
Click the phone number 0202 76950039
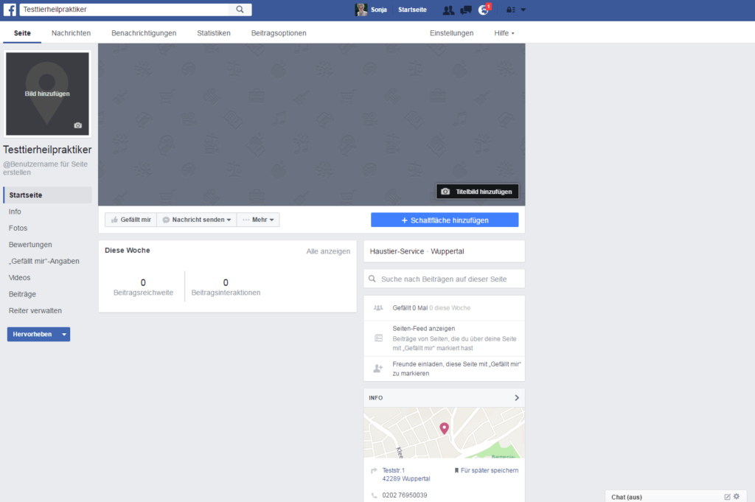405,495
